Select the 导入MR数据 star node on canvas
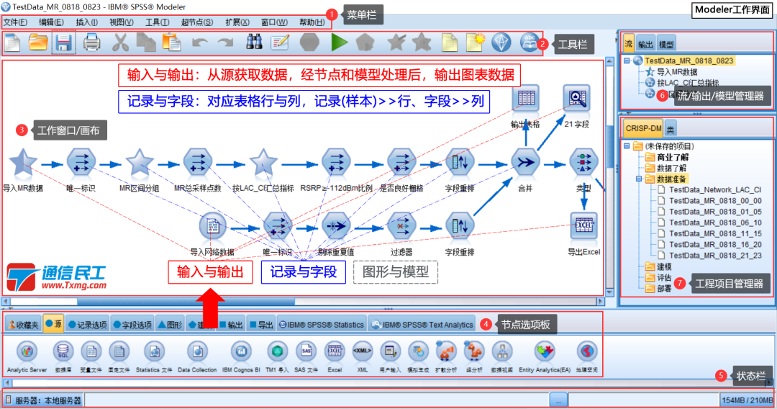 (x=23, y=163)
